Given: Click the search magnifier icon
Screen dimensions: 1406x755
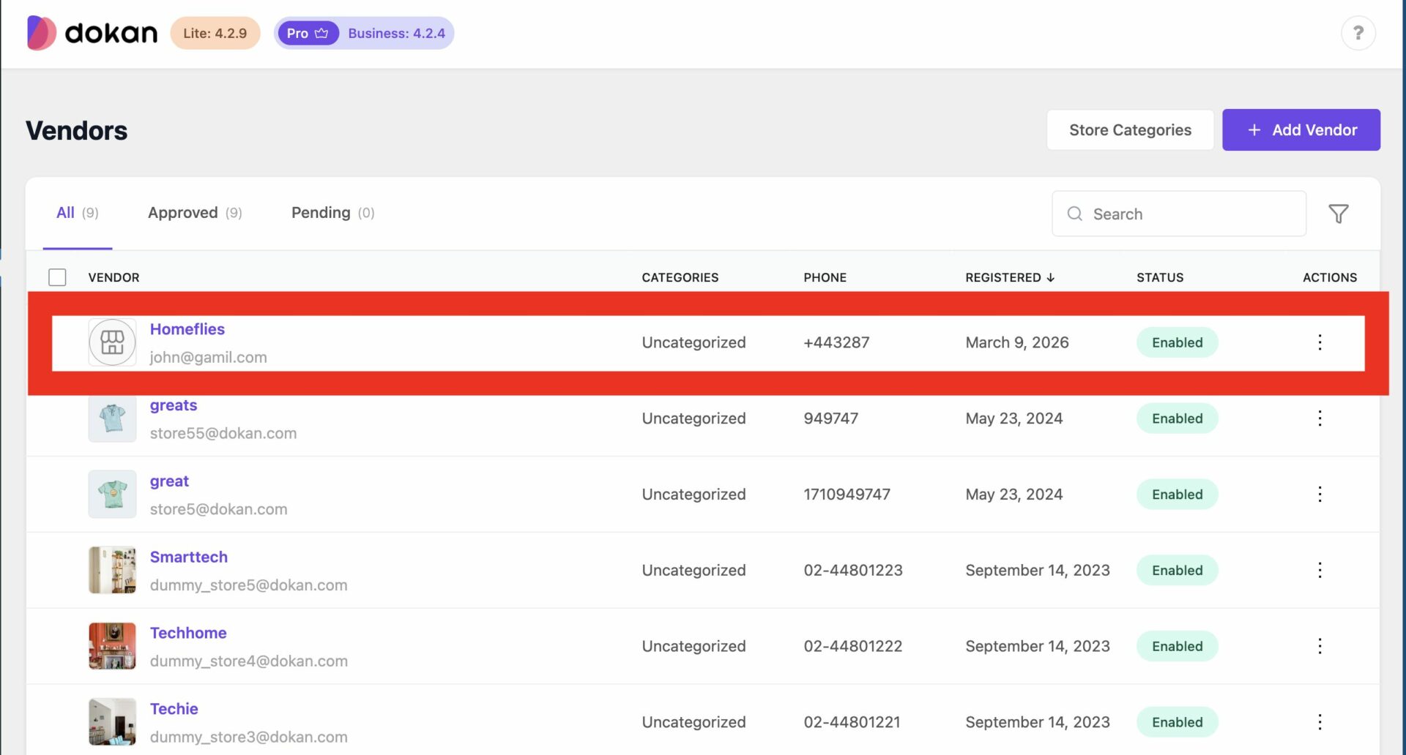Looking at the screenshot, I should (x=1074, y=214).
